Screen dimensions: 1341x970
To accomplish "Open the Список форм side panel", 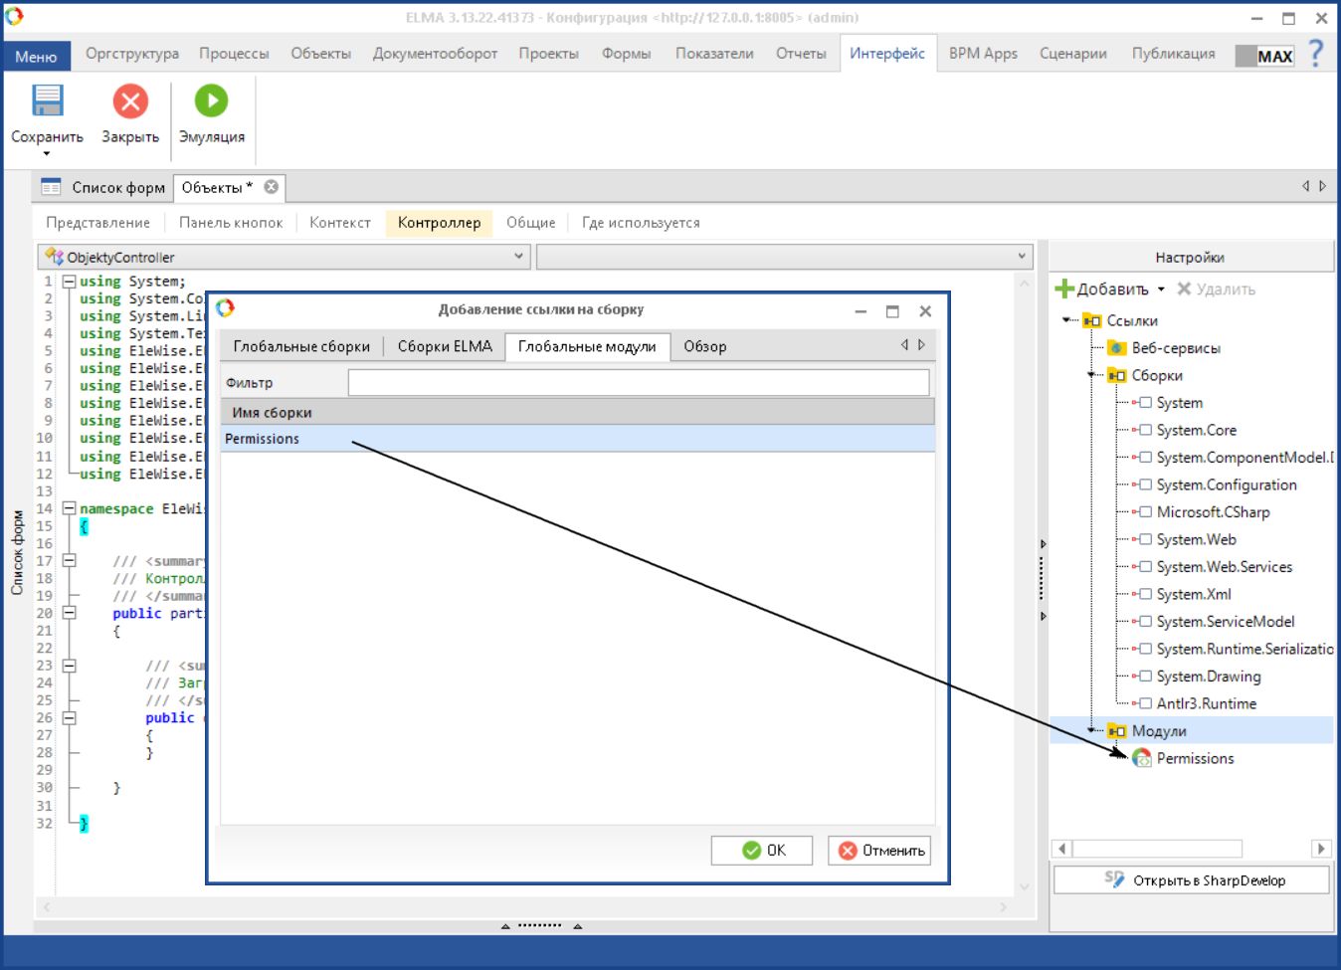I will [17, 553].
